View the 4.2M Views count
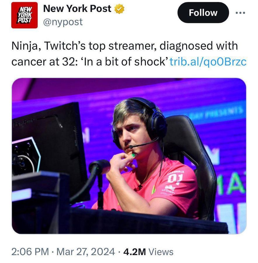This screenshot has width=258, height=263. coord(148,252)
